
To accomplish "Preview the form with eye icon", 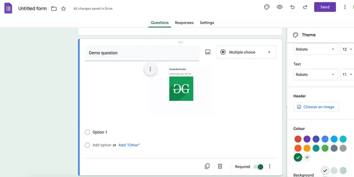I will pyautogui.click(x=280, y=7).
